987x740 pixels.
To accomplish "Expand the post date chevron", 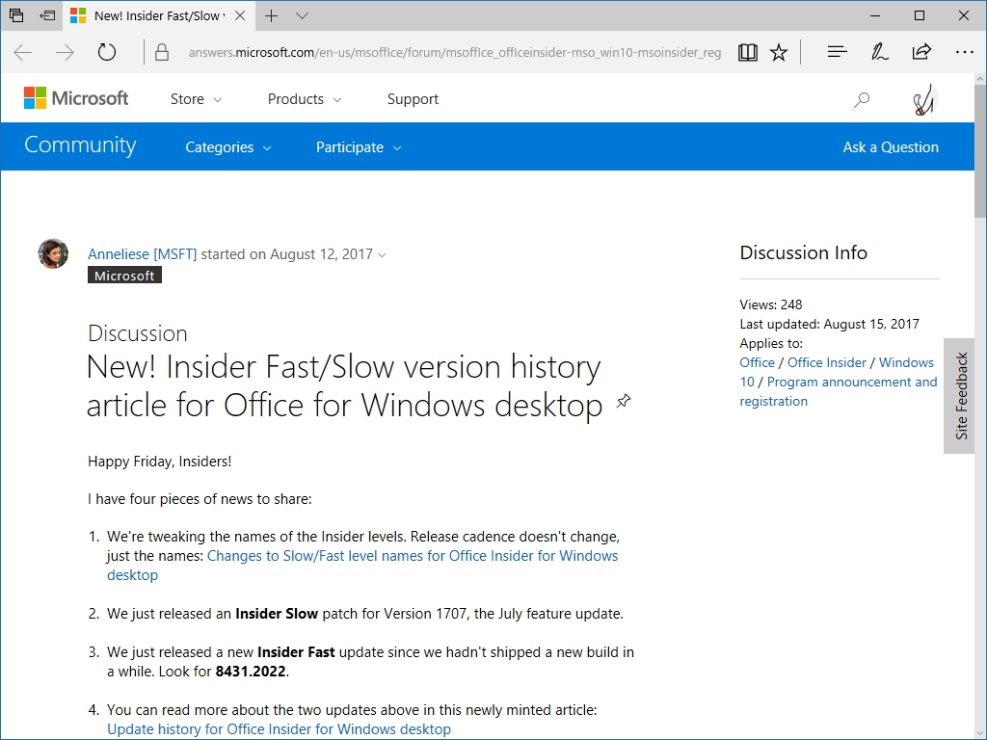I will click(382, 254).
